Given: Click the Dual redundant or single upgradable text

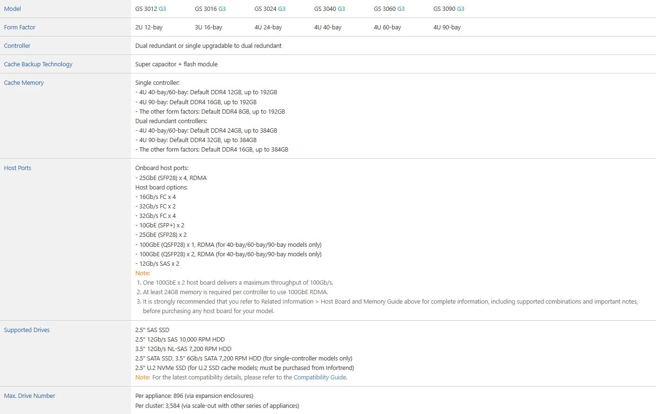Looking at the screenshot, I should (208, 46).
